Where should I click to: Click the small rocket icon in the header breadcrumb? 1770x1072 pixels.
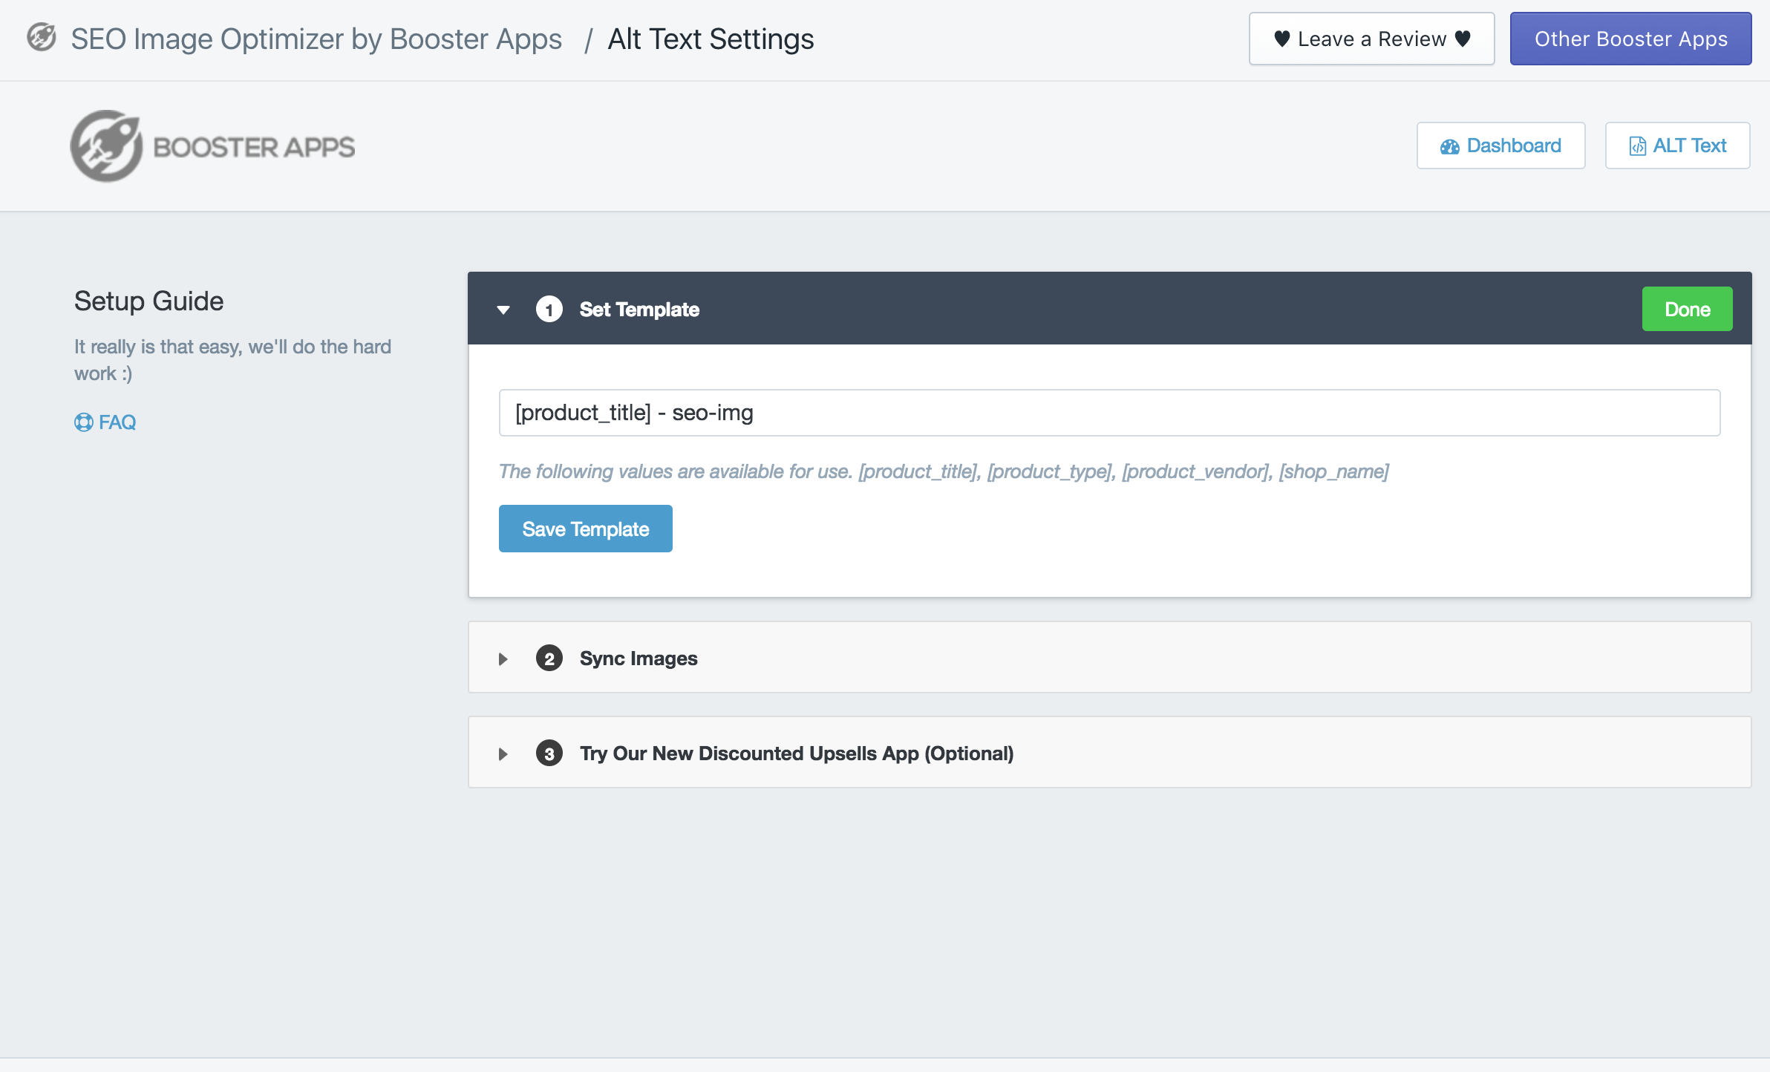click(42, 38)
